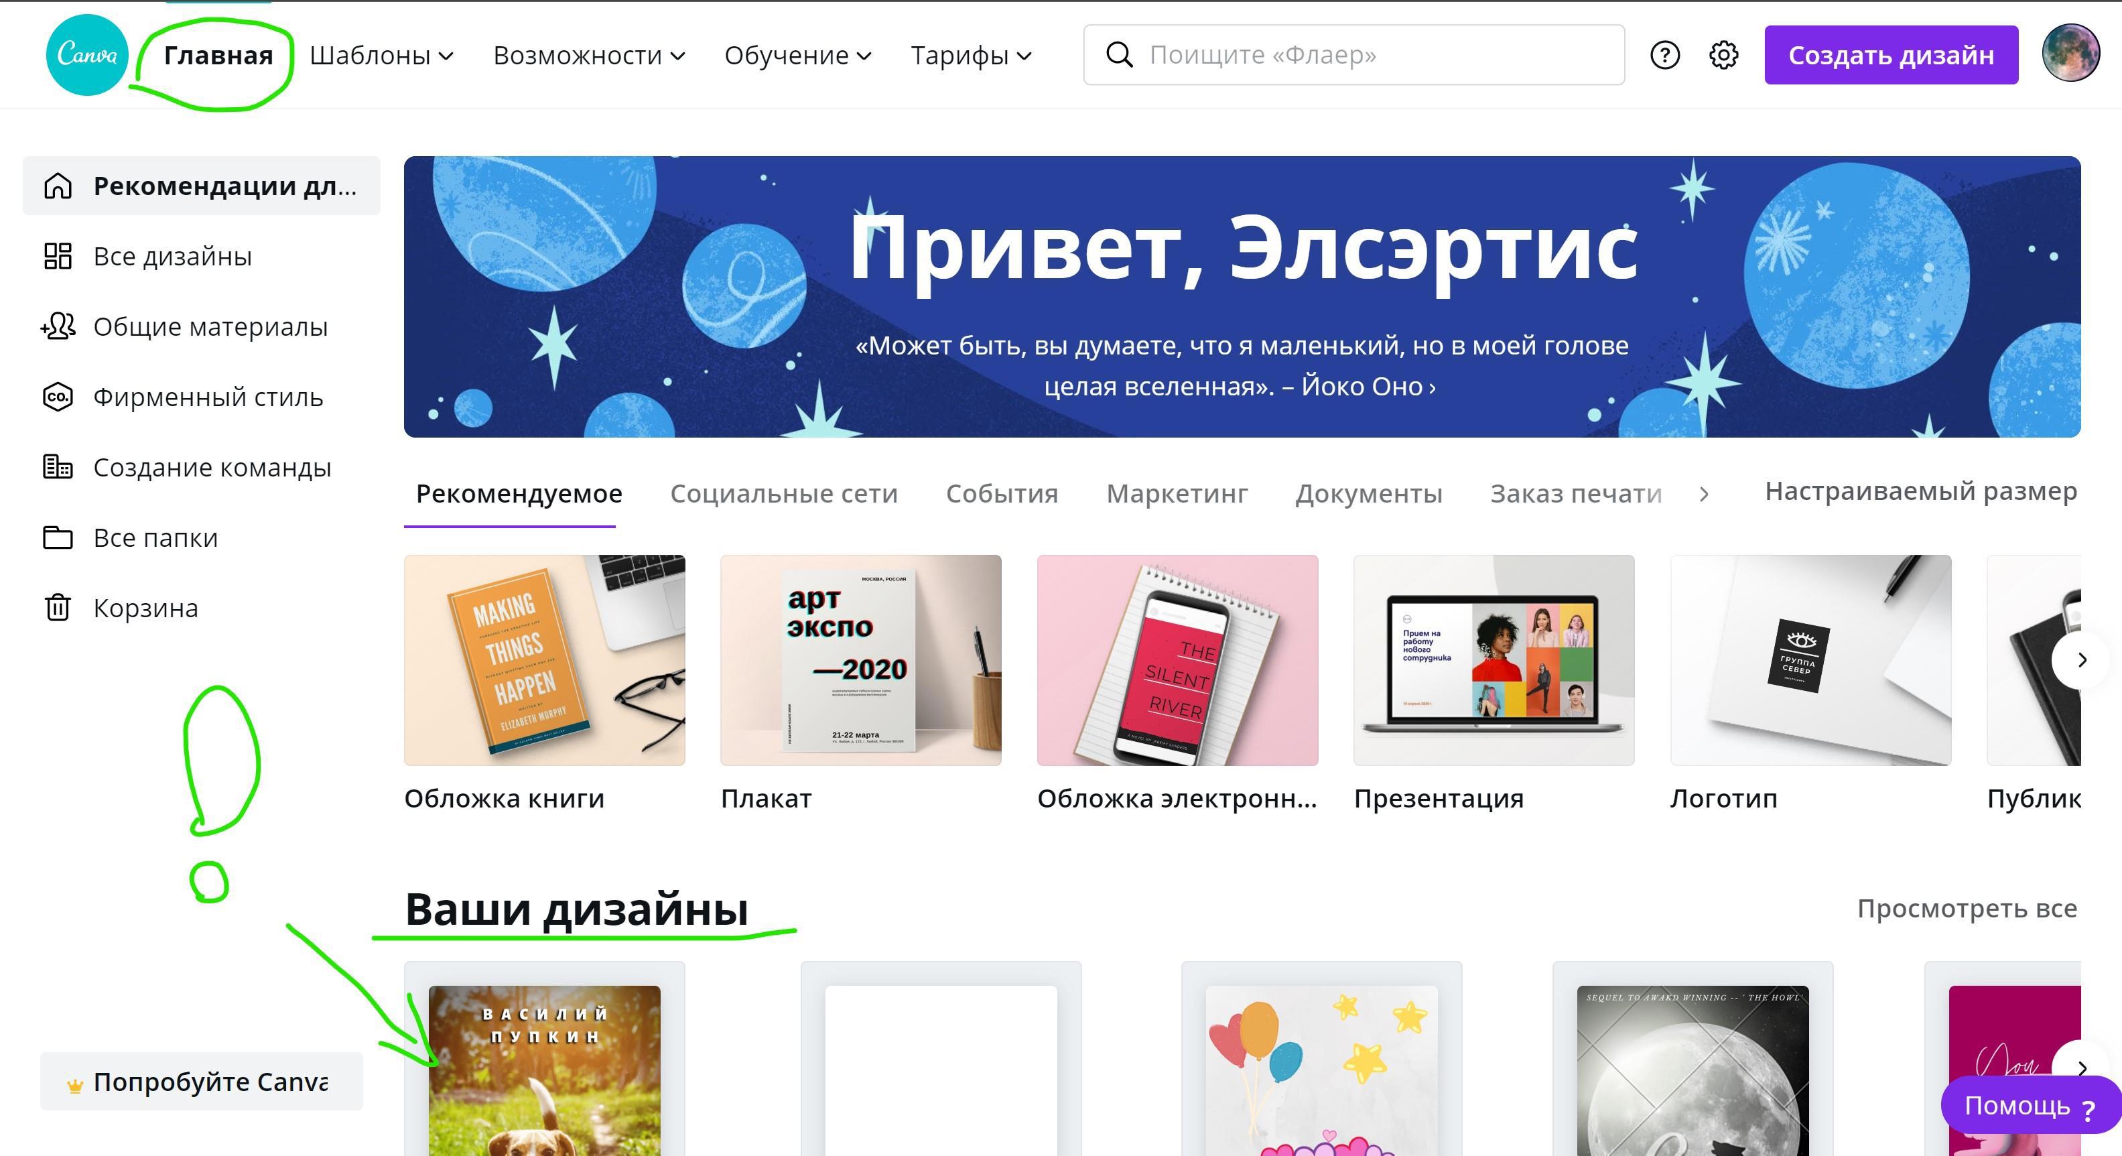Screen dimensions: 2122x1156
Task: Click the Фирменный стиль brand icon
Action: (x=58, y=397)
